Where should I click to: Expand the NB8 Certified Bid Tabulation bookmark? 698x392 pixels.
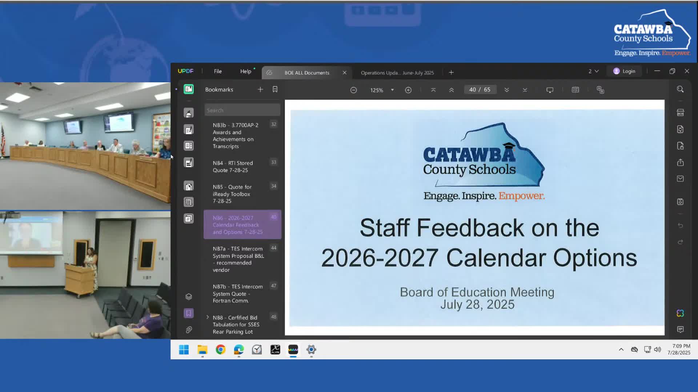(x=208, y=317)
